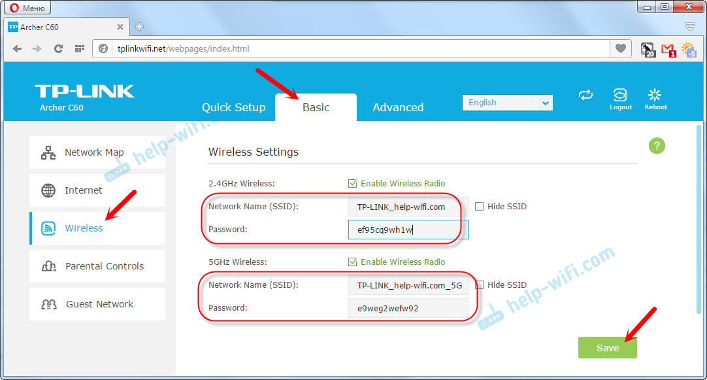Click the browser back arrow
The width and height of the screenshot is (707, 380).
17,48
